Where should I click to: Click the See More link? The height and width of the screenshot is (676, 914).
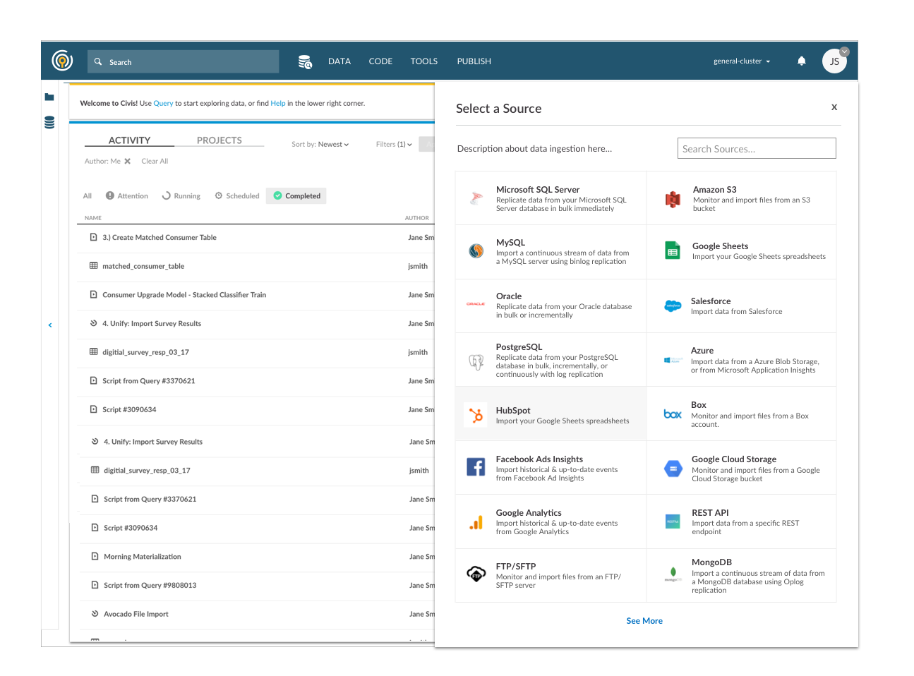click(644, 621)
